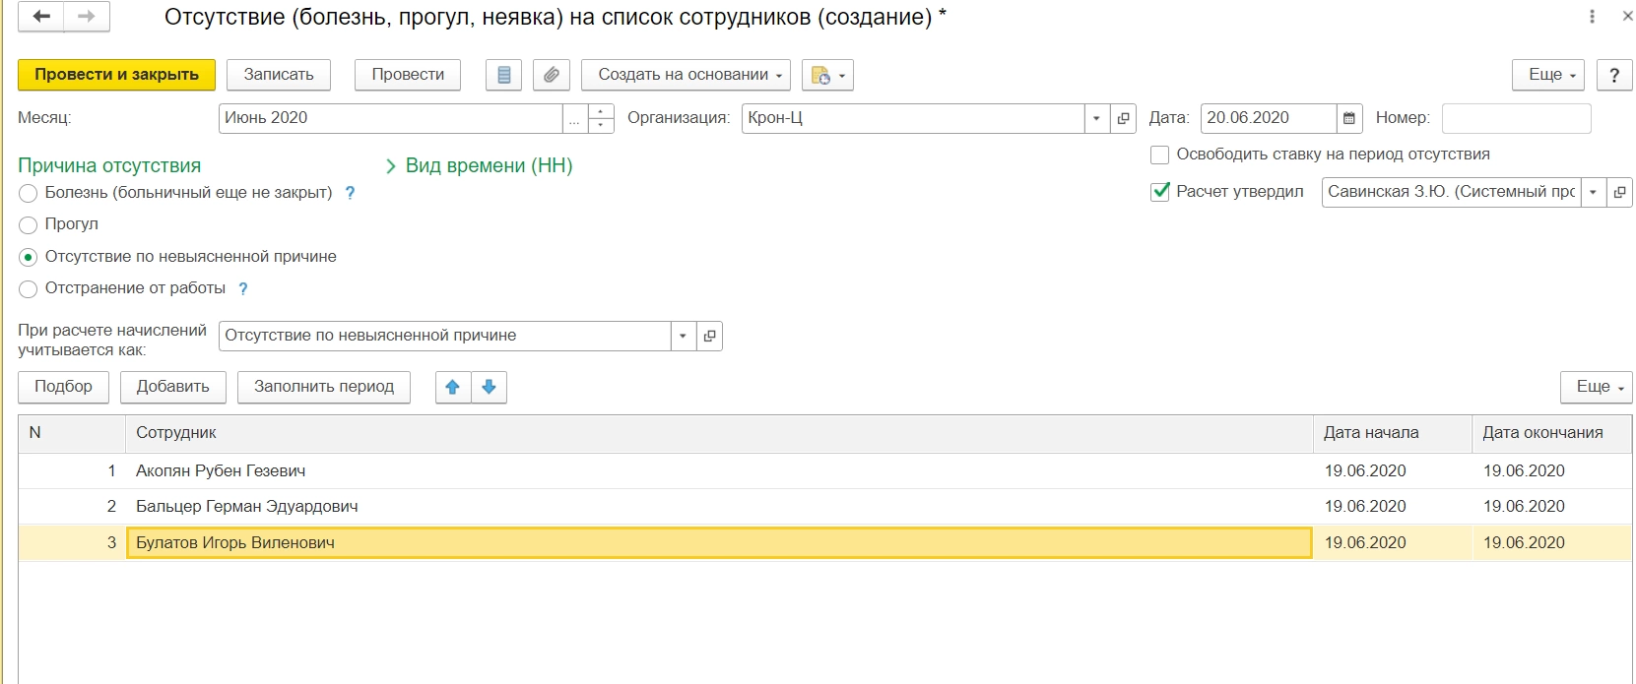Click the paperclip attached files icon
Image resolution: width=1636 pixels, height=684 pixels.
point(552,75)
